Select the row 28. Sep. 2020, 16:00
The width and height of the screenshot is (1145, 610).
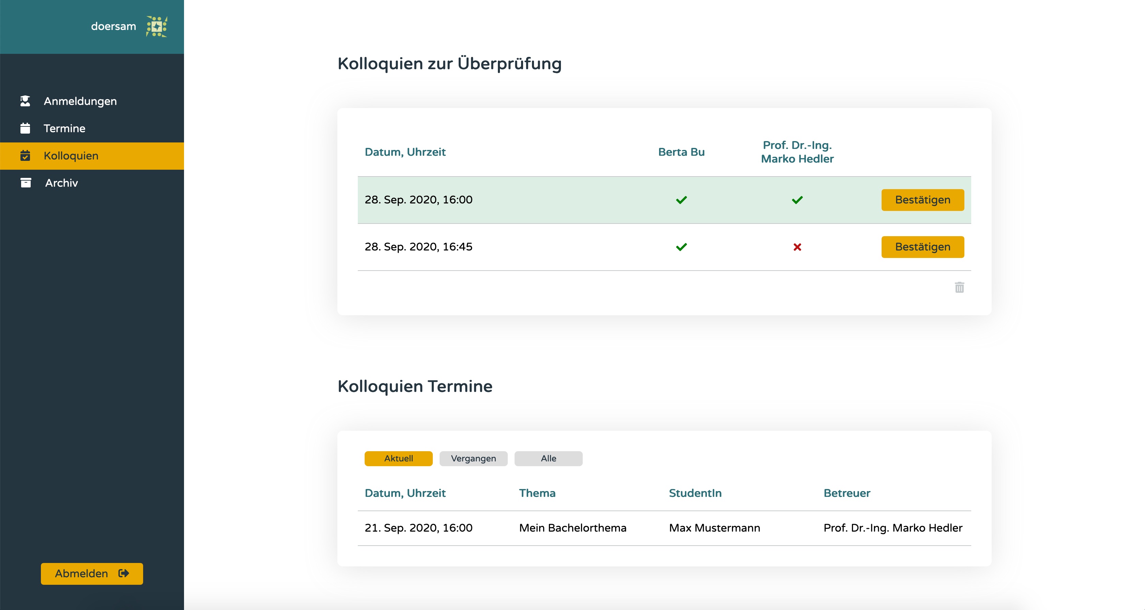click(x=664, y=200)
